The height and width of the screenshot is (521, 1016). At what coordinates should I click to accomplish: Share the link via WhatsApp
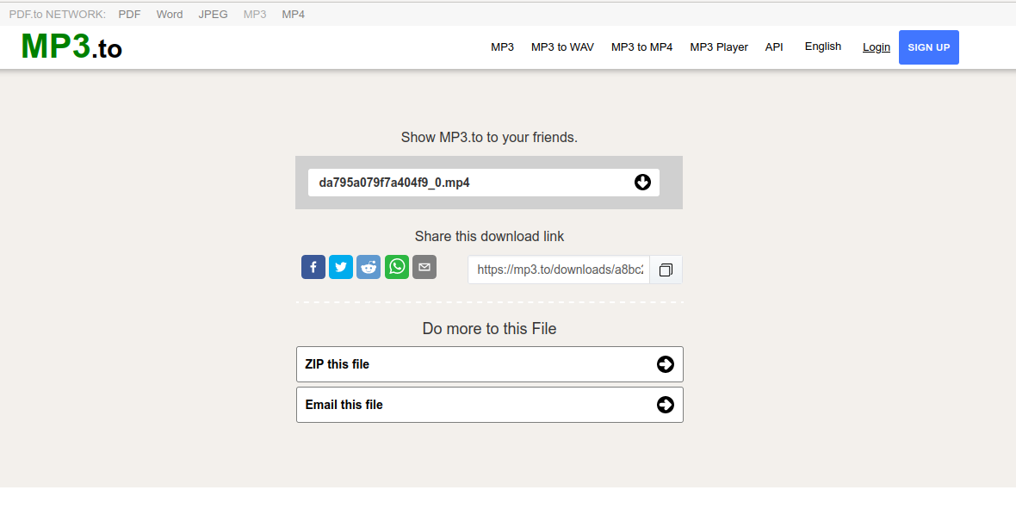(x=397, y=267)
